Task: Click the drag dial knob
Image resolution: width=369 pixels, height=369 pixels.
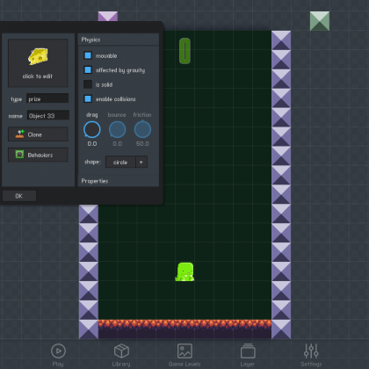Action: pyautogui.click(x=92, y=129)
